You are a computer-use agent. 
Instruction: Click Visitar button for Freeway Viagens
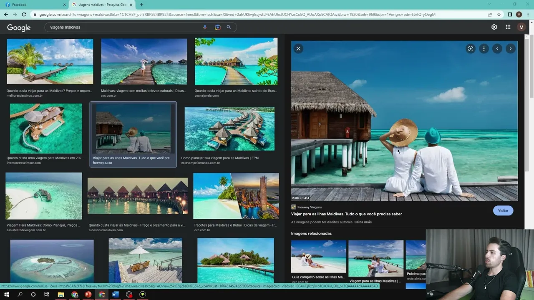[x=503, y=210]
